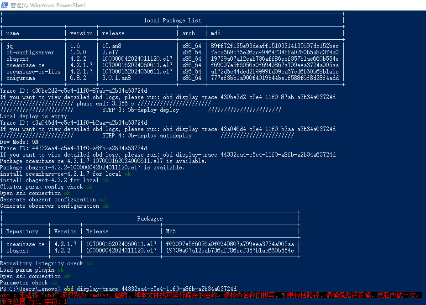This screenshot has width=426, height=305.
Task: Click the obd display-trace command at the prompt
Action: coord(150,289)
